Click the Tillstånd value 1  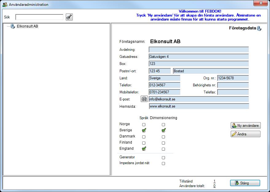click(214, 181)
